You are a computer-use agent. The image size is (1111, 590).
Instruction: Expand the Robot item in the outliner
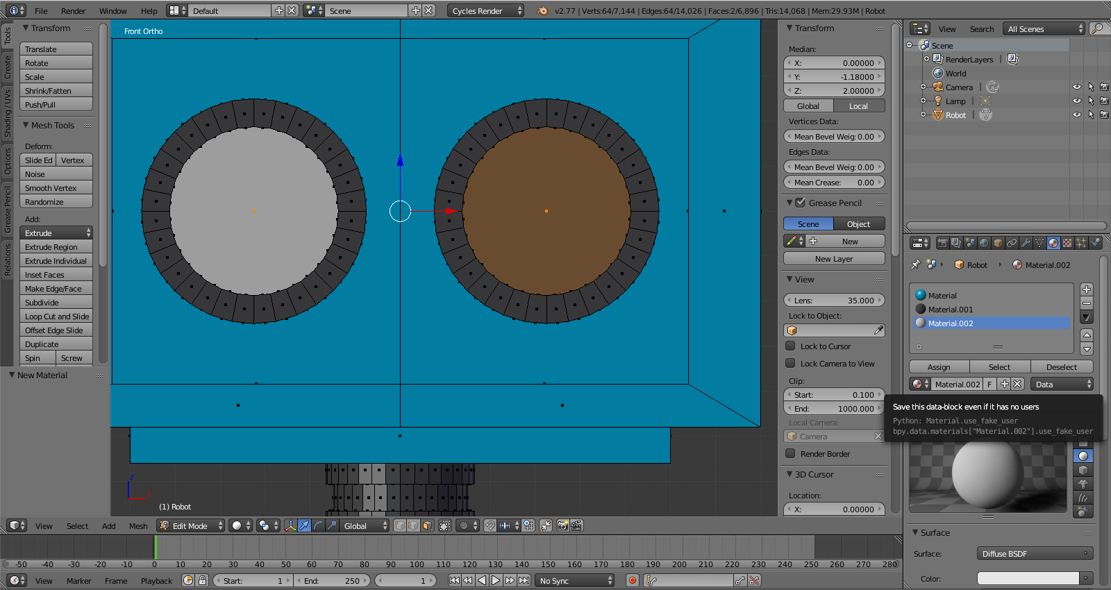pos(923,115)
